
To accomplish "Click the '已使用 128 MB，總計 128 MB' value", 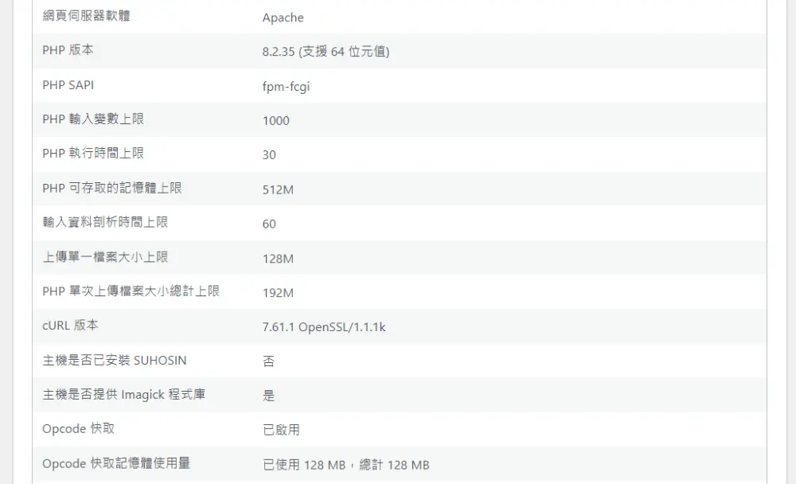I will pyautogui.click(x=346, y=465).
